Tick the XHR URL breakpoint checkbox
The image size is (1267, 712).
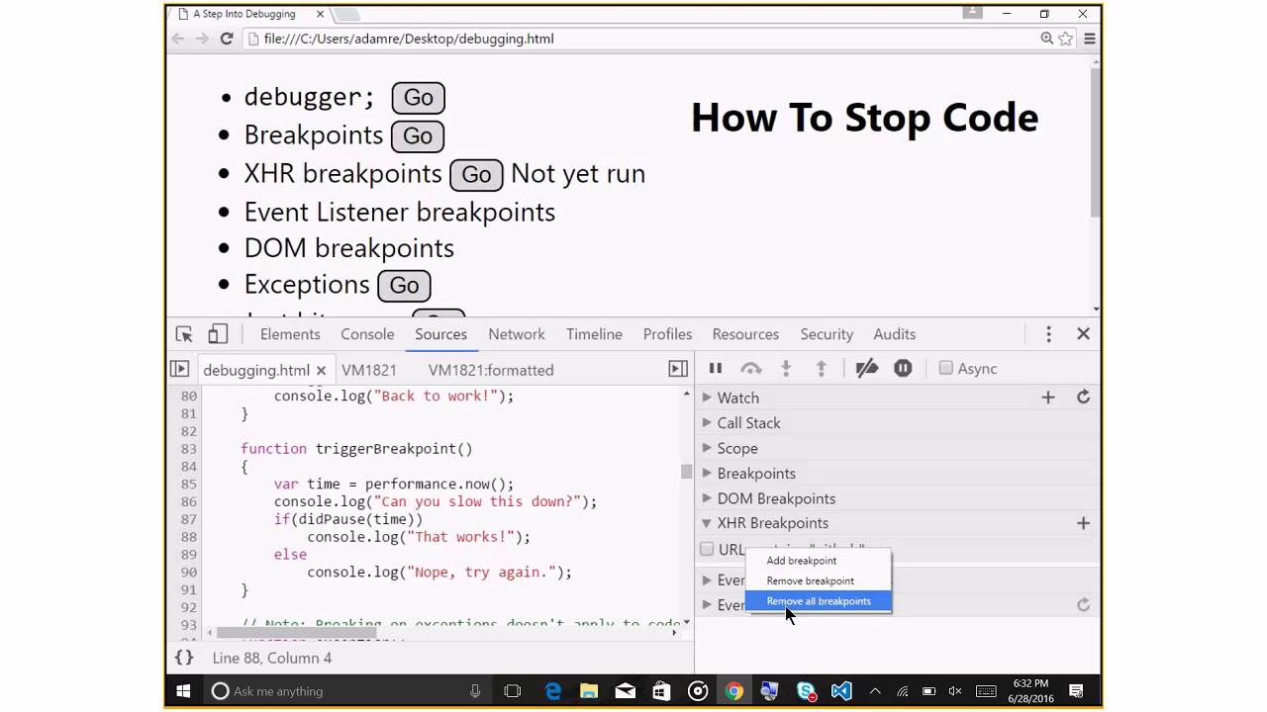(707, 549)
